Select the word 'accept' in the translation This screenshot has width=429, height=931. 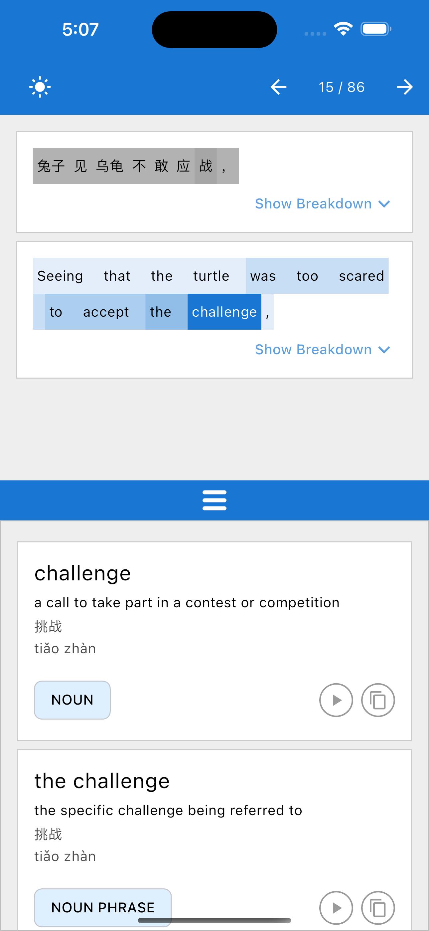pyautogui.click(x=106, y=312)
